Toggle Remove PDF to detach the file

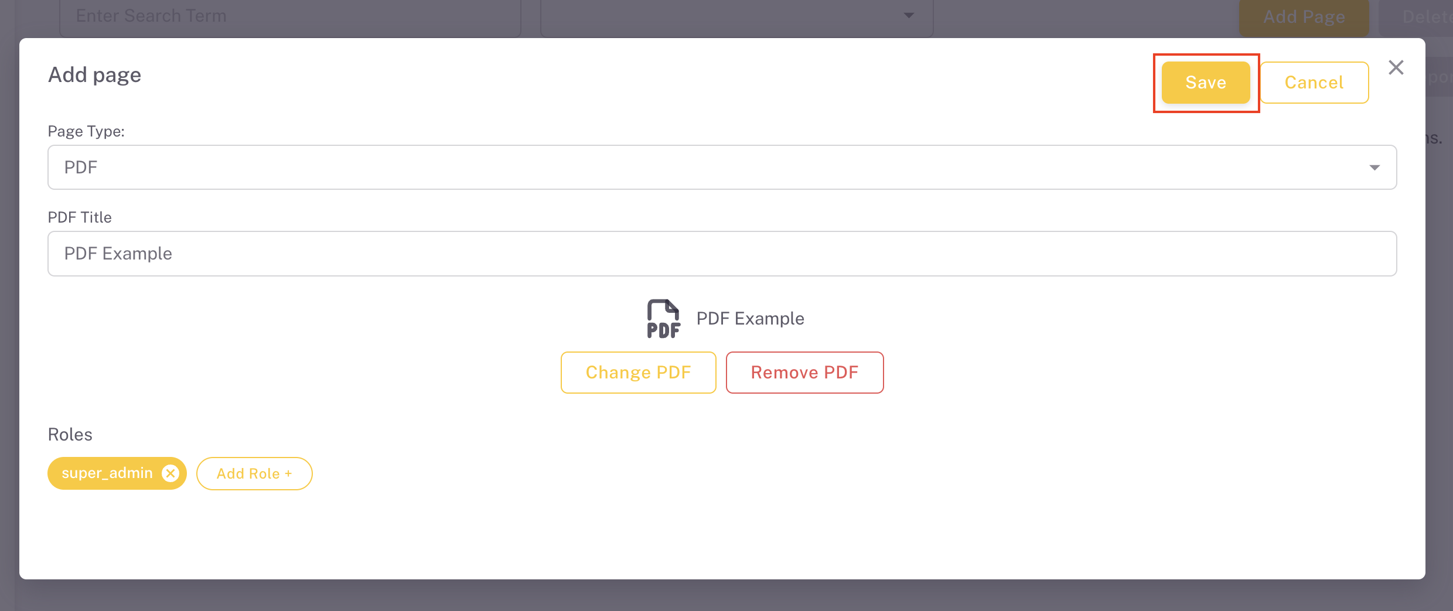point(804,372)
